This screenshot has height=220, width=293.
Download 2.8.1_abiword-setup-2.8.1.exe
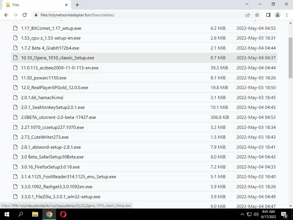[51, 147]
